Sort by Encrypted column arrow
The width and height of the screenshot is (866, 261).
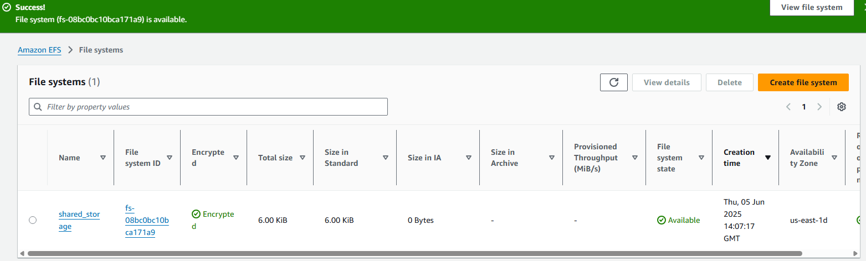tap(236, 158)
